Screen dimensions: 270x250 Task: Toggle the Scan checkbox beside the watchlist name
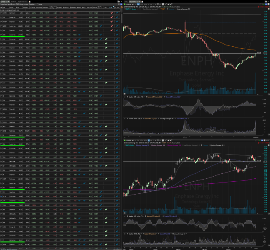37,4
